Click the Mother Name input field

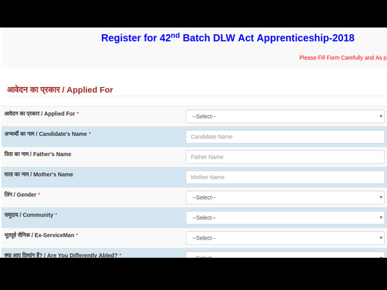point(285,177)
